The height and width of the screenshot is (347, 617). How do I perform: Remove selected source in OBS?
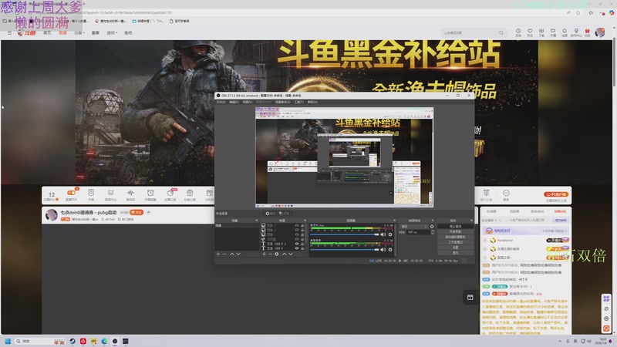[x=271, y=254]
